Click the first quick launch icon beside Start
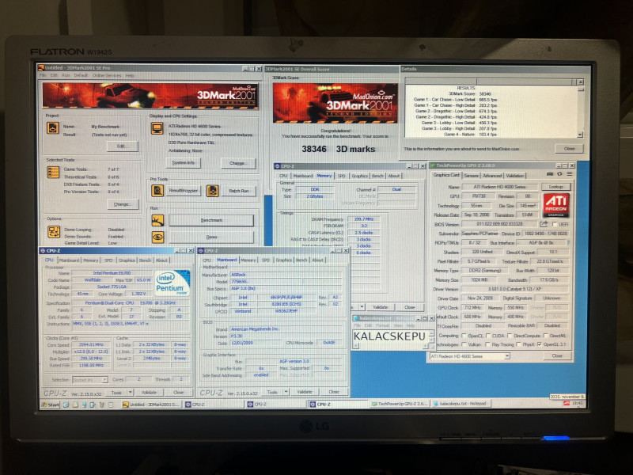Screen dimensions: 633x475 [x=66, y=405]
